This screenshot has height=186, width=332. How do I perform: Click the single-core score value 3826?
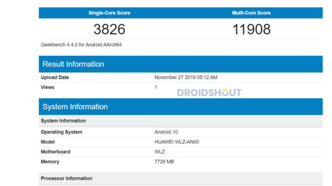click(109, 29)
